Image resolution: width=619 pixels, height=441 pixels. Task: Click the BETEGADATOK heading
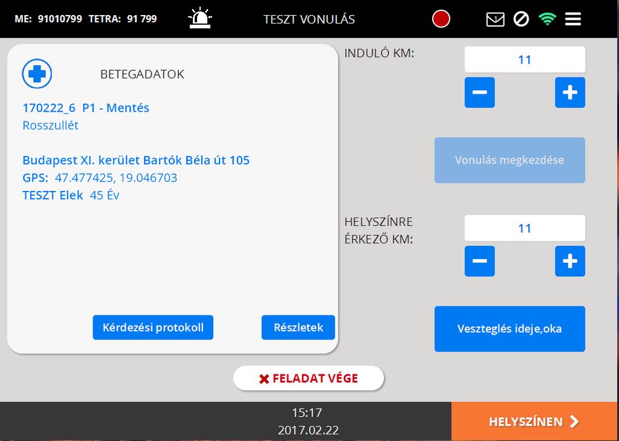[x=142, y=74]
